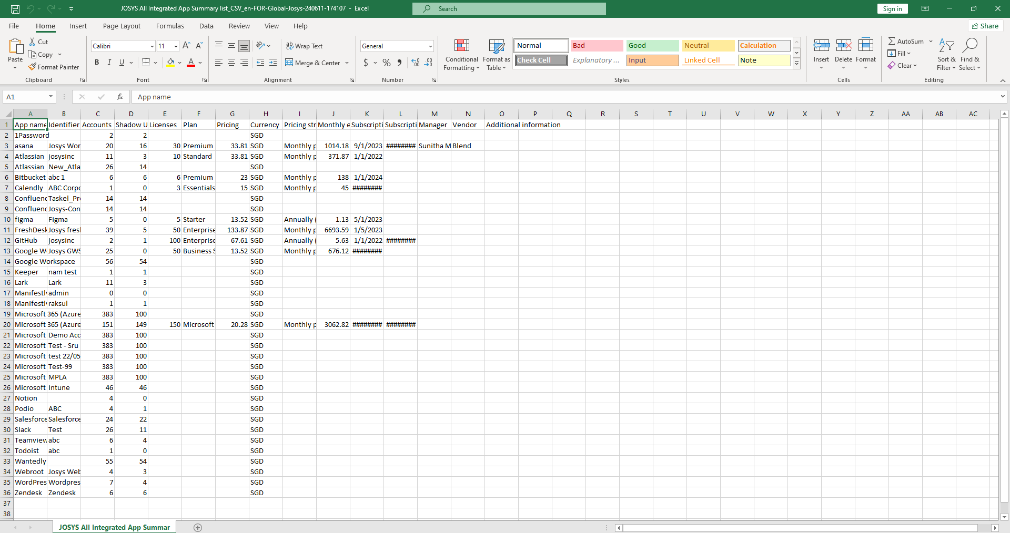Decrease the indent level
1010x533 pixels.
260,63
